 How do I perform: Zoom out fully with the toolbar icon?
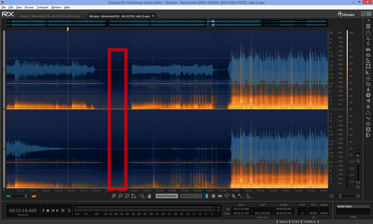pos(133,196)
